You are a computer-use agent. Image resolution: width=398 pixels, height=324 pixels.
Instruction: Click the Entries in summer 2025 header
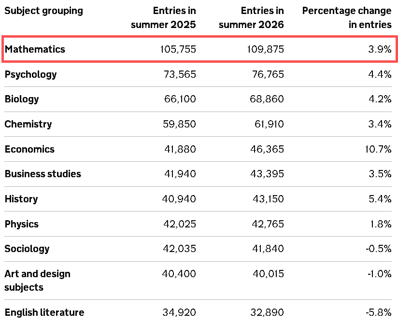click(163, 17)
